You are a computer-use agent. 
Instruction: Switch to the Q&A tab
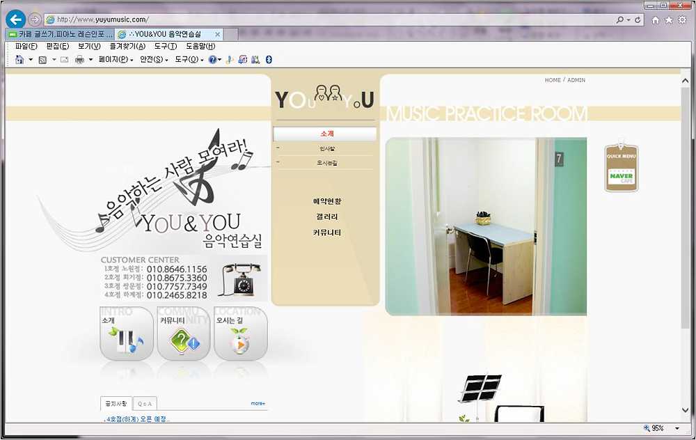pyautogui.click(x=145, y=403)
